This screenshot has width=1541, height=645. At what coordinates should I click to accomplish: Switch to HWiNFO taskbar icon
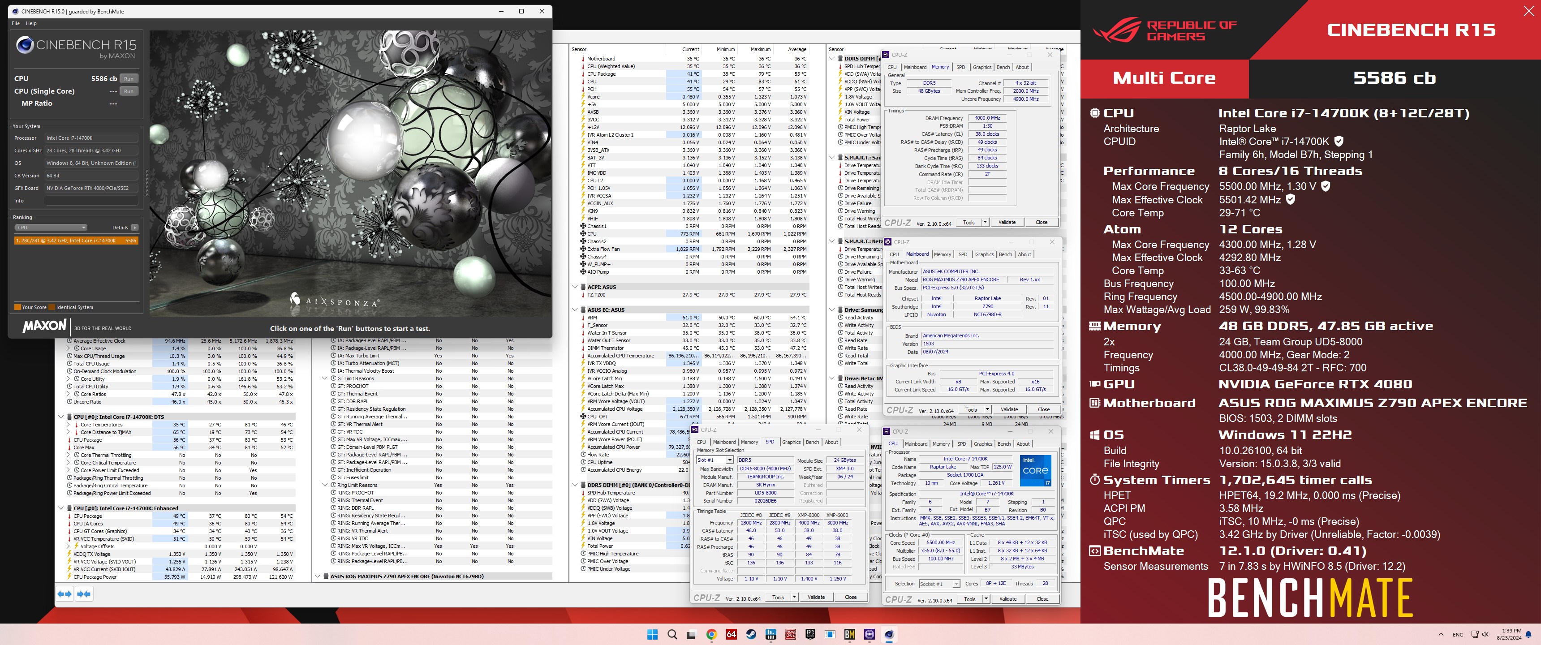[x=770, y=634]
